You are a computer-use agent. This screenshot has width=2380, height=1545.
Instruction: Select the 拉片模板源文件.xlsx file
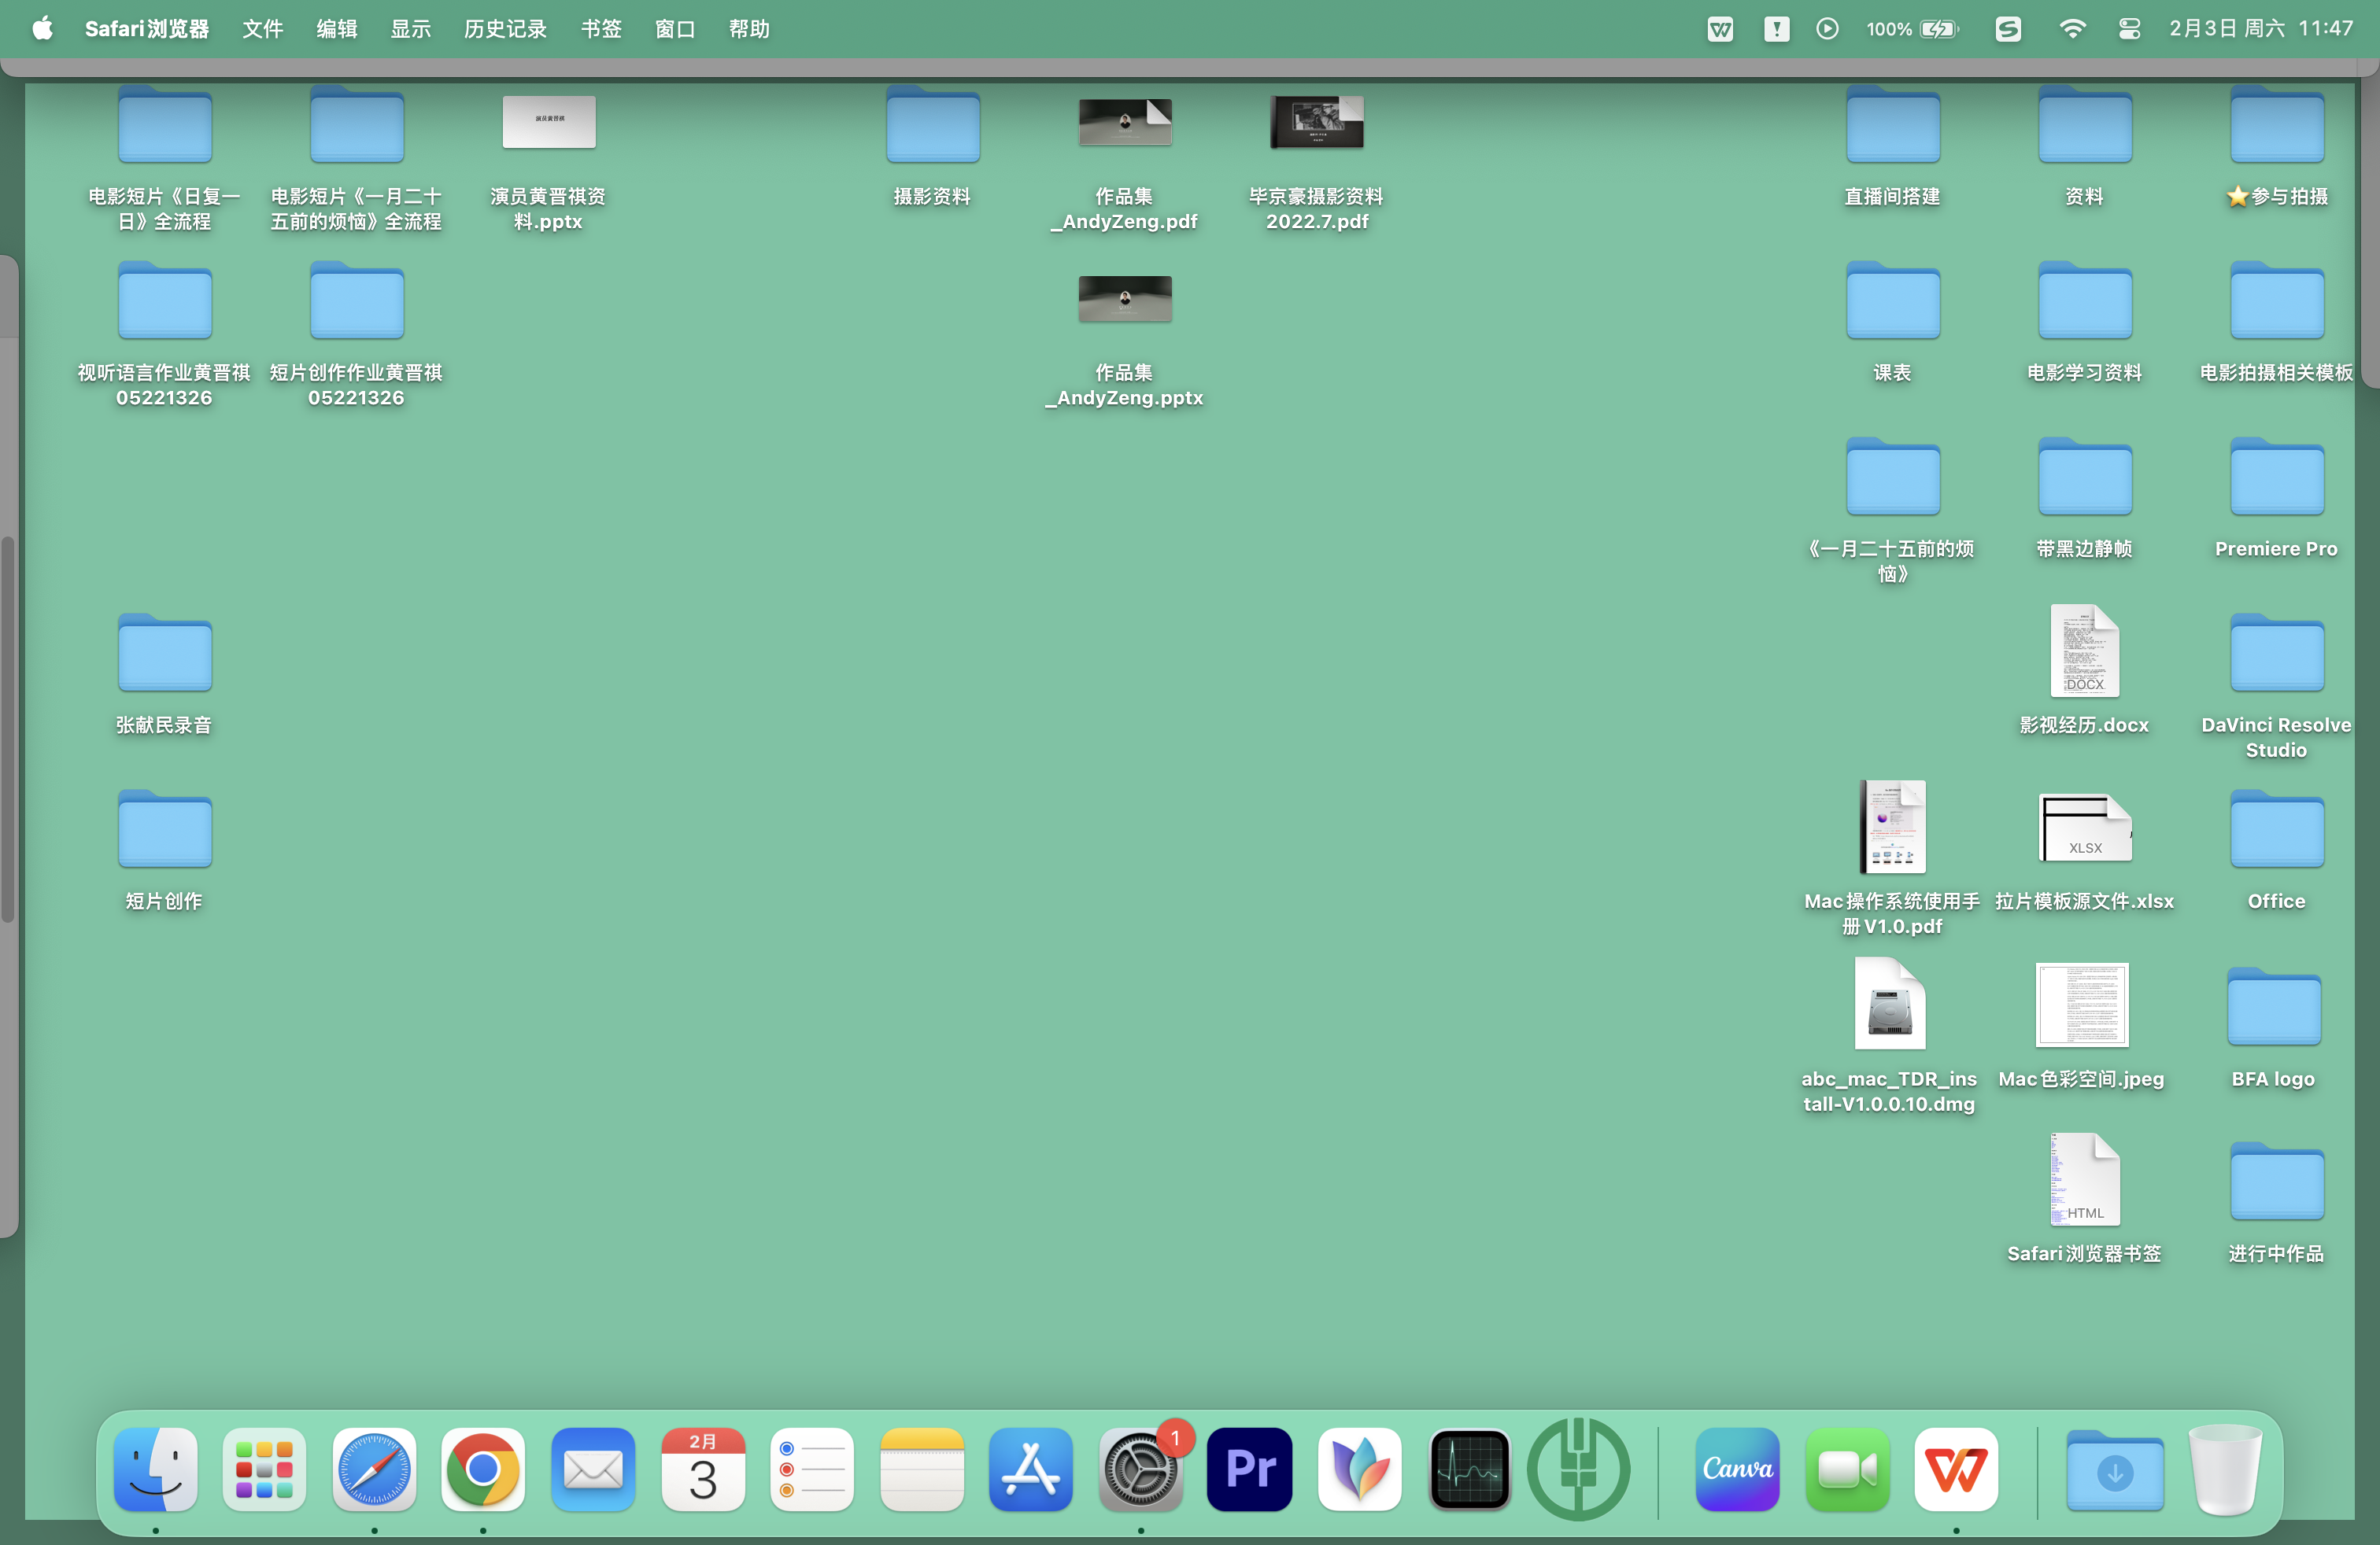2084,828
